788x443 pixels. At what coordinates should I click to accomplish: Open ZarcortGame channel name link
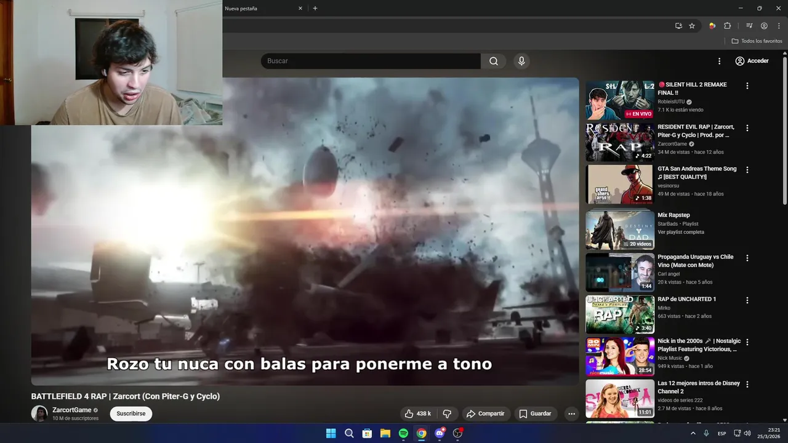tap(71, 410)
